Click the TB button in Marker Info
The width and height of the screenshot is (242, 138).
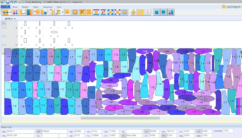pos(123,136)
